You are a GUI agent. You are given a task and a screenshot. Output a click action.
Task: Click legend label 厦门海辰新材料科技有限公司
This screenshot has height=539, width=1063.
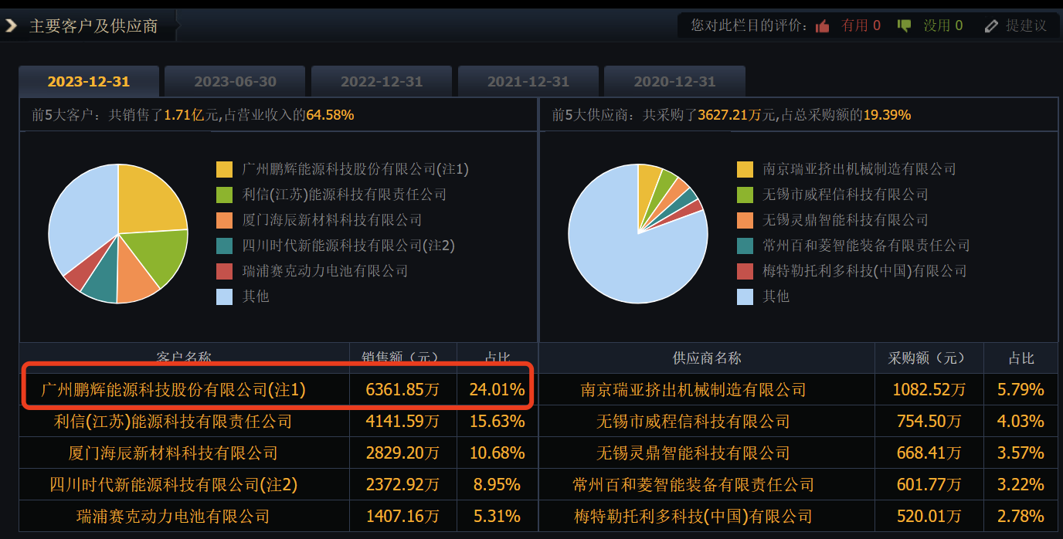(332, 220)
